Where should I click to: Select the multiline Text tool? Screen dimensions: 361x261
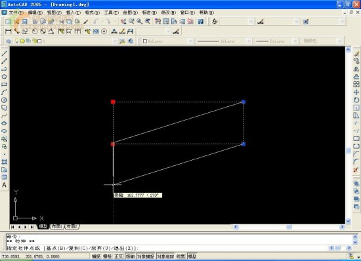coord(5,185)
